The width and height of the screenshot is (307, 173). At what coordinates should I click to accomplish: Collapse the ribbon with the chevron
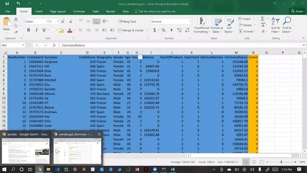coord(303,38)
